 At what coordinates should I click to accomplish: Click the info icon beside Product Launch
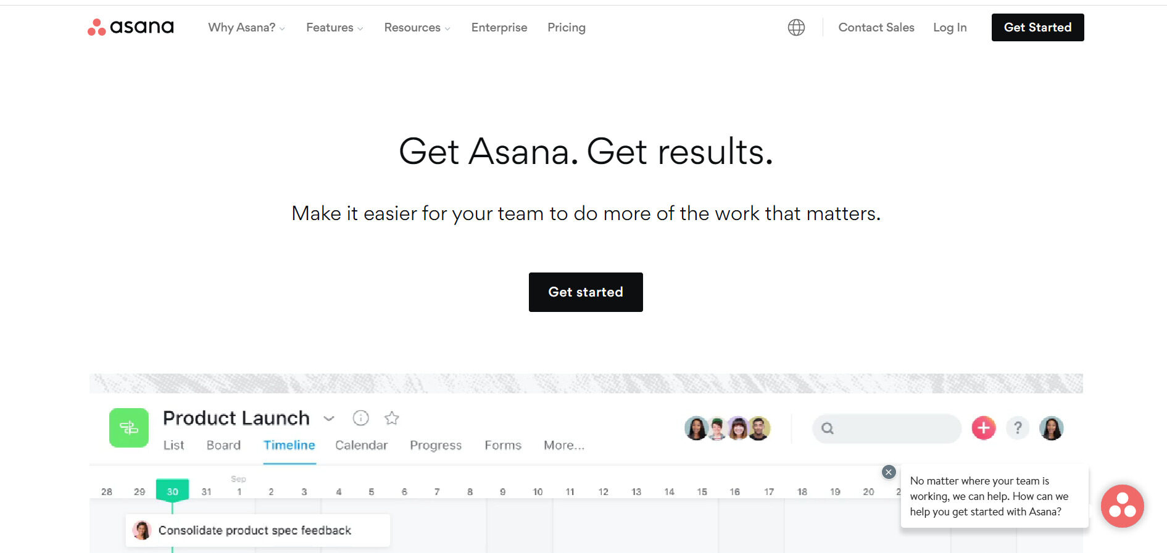click(361, 419)
